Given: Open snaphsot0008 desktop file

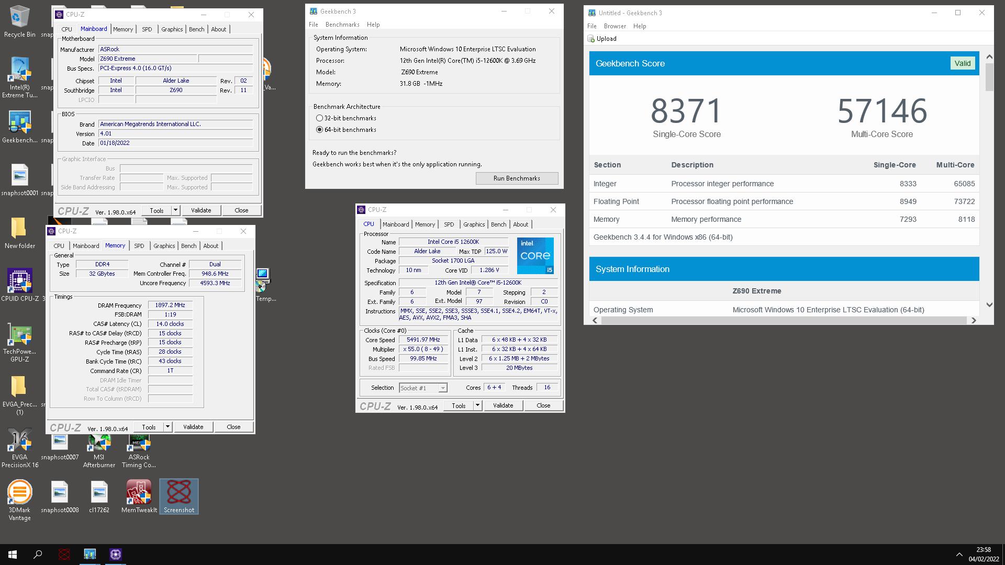Looking at the screenshot, I should click(60, 497).
